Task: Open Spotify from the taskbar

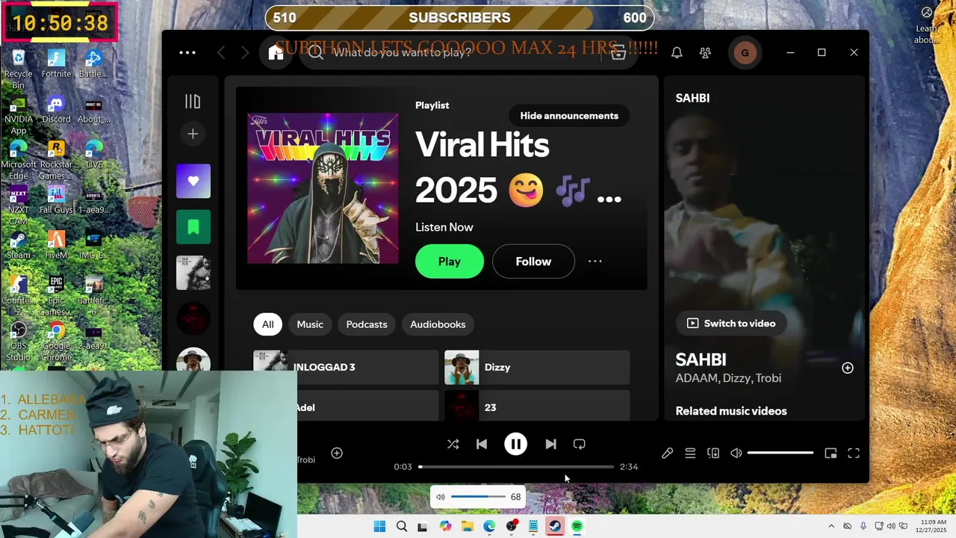Action: point(577,527)
